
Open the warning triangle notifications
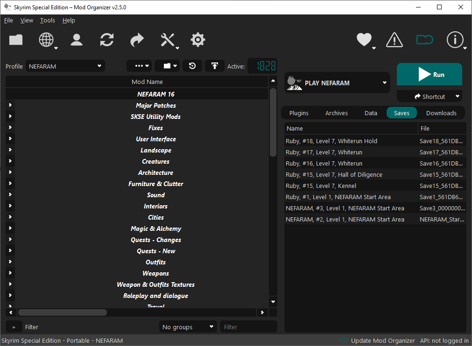pos(395,40)
